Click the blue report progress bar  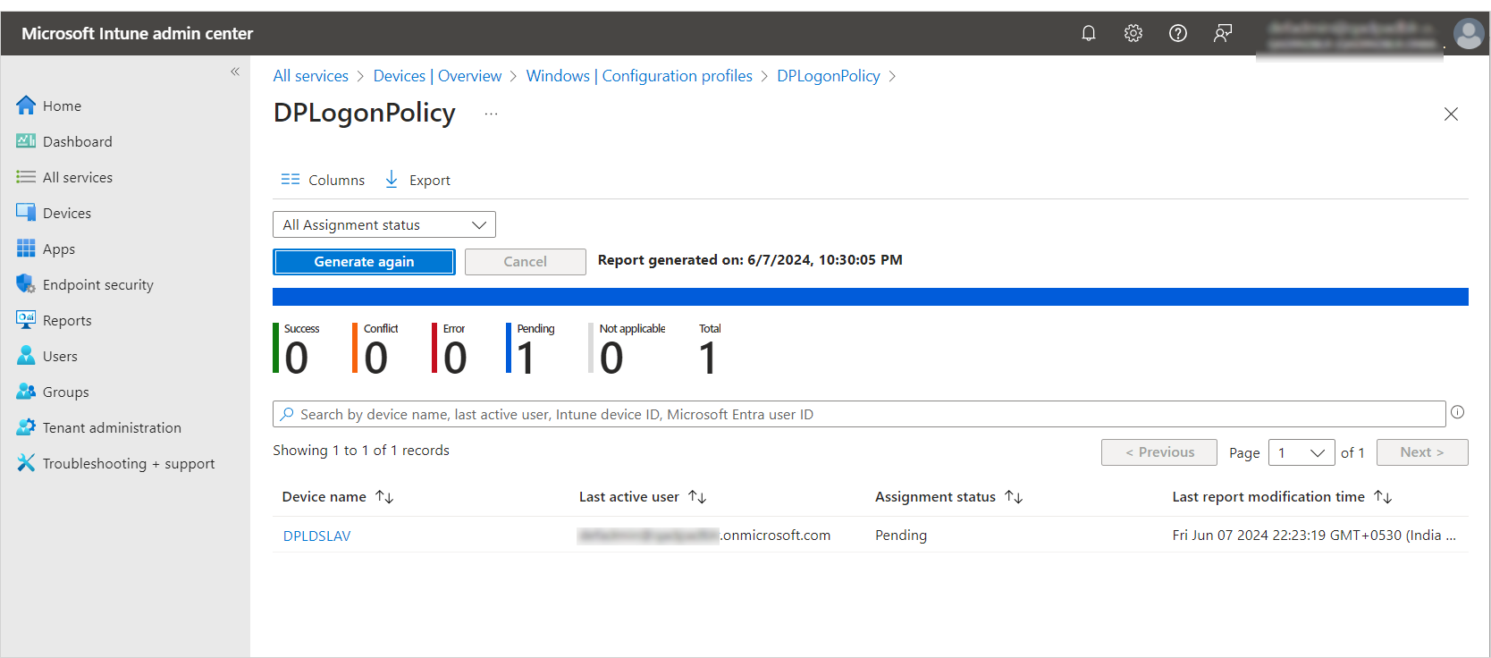point(870,297)
